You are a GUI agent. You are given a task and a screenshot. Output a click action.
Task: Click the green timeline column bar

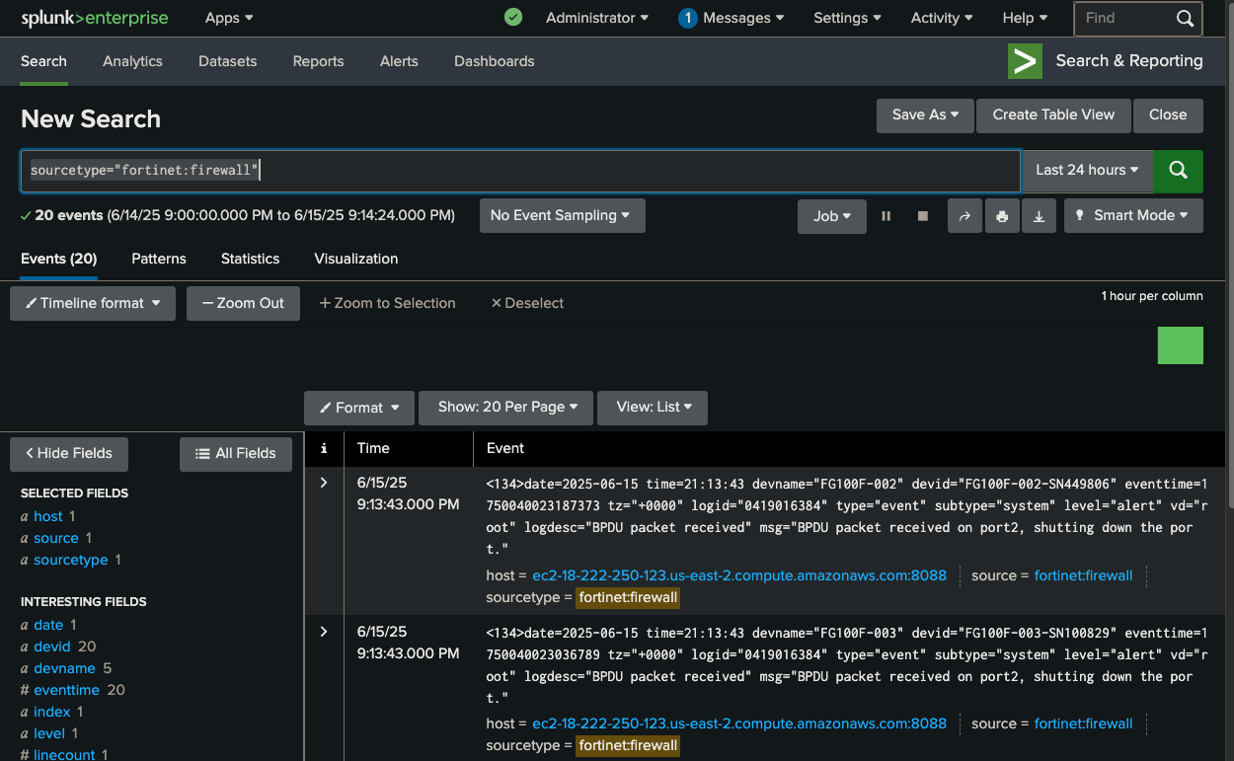coord(1180,345)
